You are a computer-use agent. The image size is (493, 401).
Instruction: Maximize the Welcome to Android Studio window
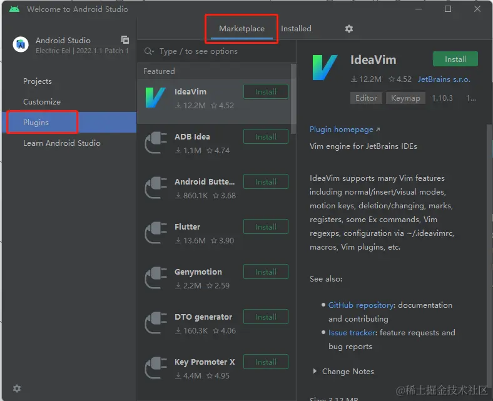coord(448,9)
